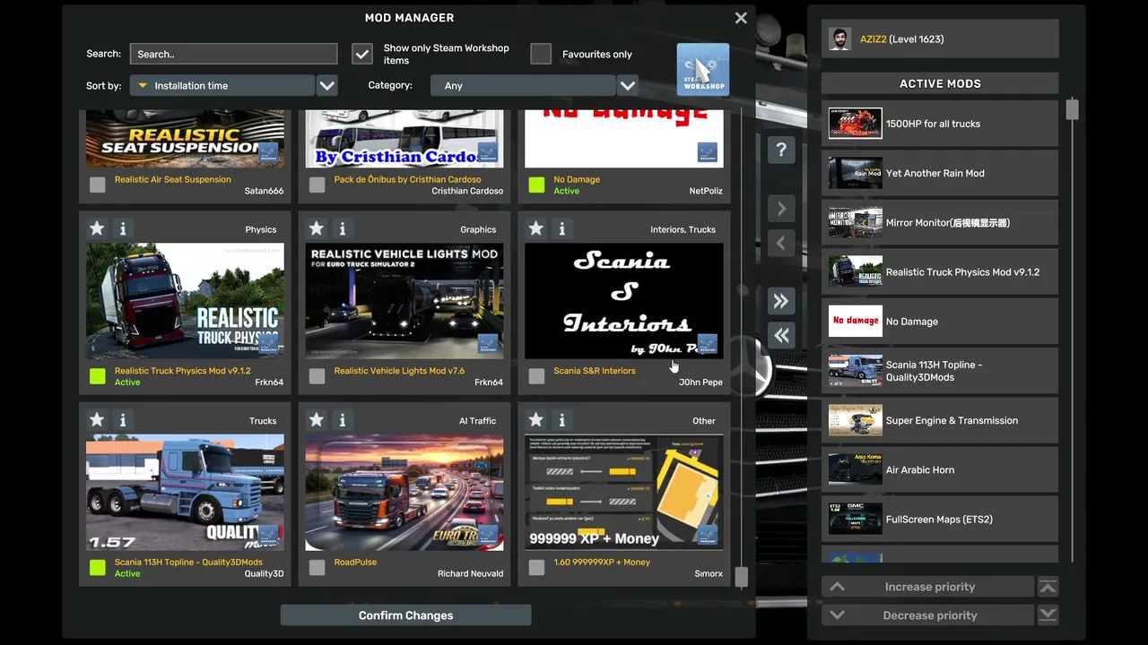Screen dimensions: 1148x645
Task: Open Scania 113H Topline card thumbnail
Action: pos(185,493)
